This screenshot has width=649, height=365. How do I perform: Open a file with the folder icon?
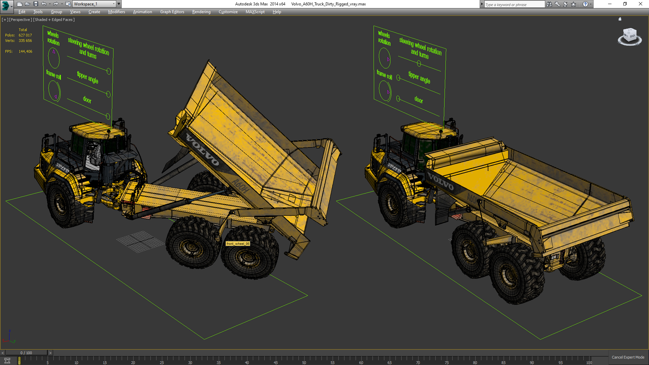(x=27, y=4)
